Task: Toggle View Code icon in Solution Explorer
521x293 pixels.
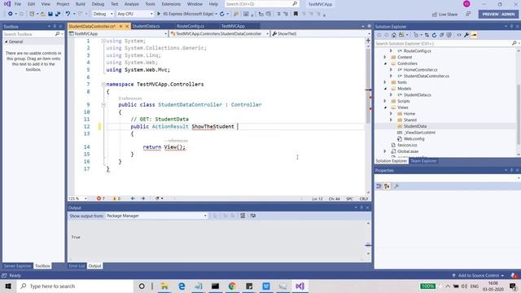Action: point(459,35)
